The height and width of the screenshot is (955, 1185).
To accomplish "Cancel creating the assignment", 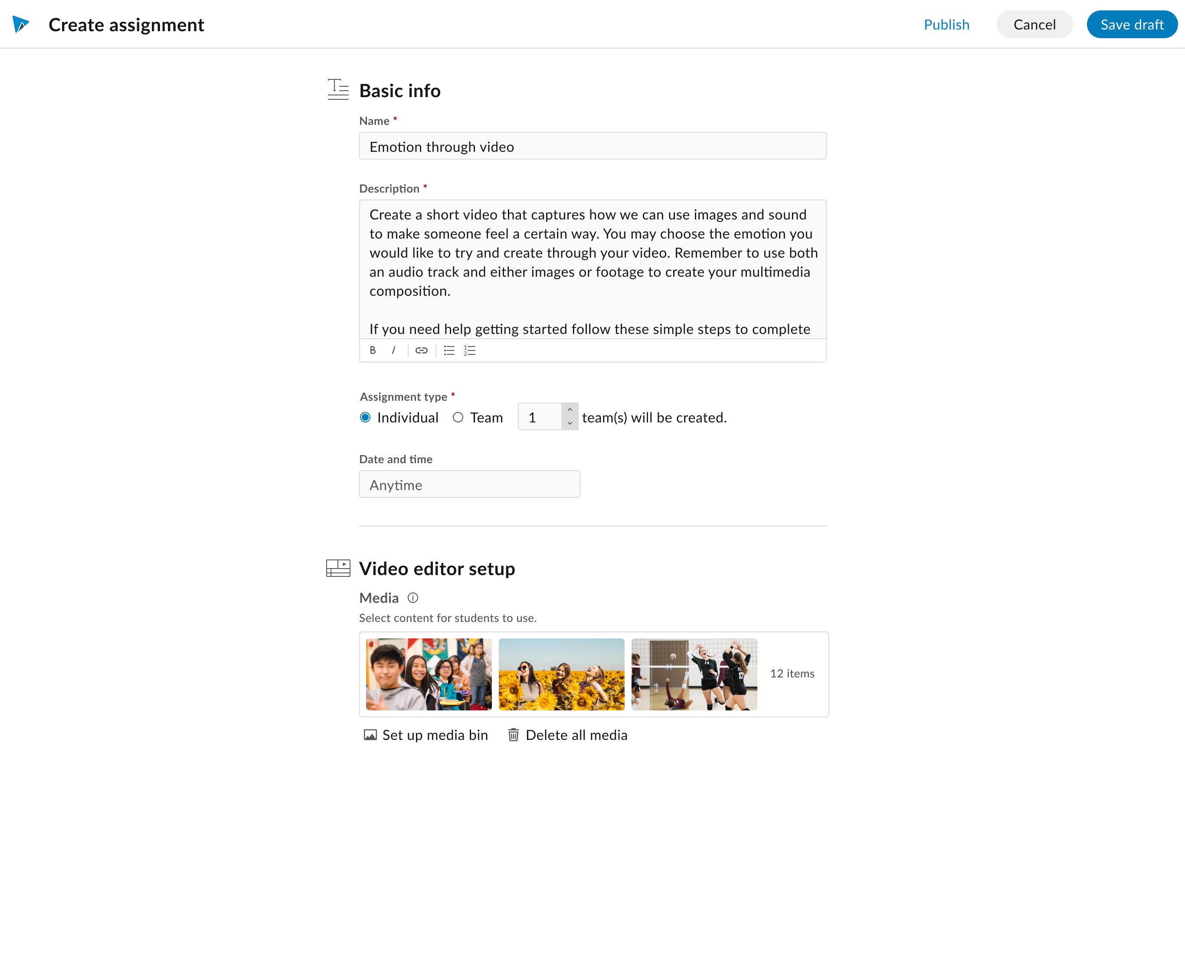I will point(1034,25).
